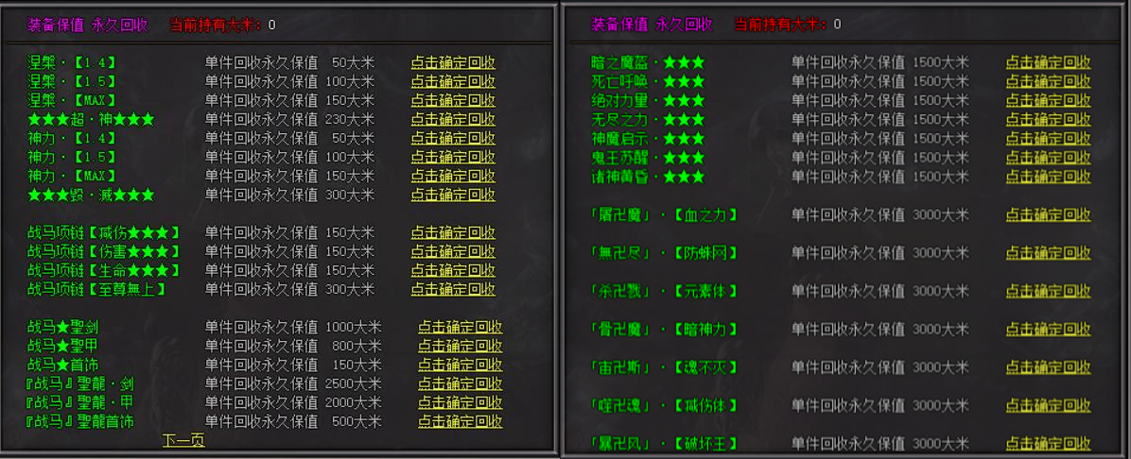
Task: Recycle 暗之魔盔·★★★ for 1500大米
Action: coord(1048,63)
